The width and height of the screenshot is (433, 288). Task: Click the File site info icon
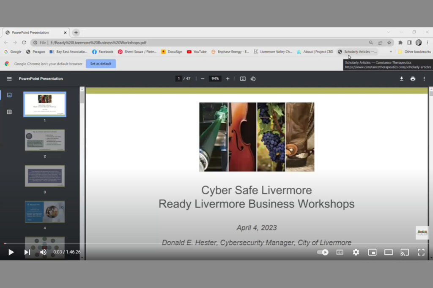[39, 43]
